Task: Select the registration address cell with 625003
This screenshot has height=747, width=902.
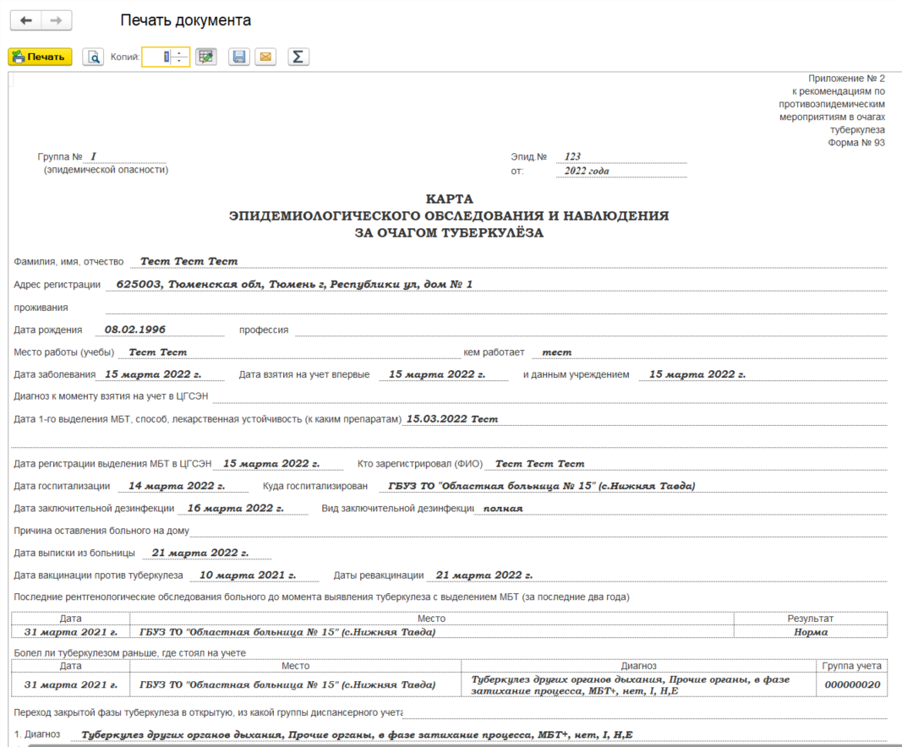Action: 294,284
